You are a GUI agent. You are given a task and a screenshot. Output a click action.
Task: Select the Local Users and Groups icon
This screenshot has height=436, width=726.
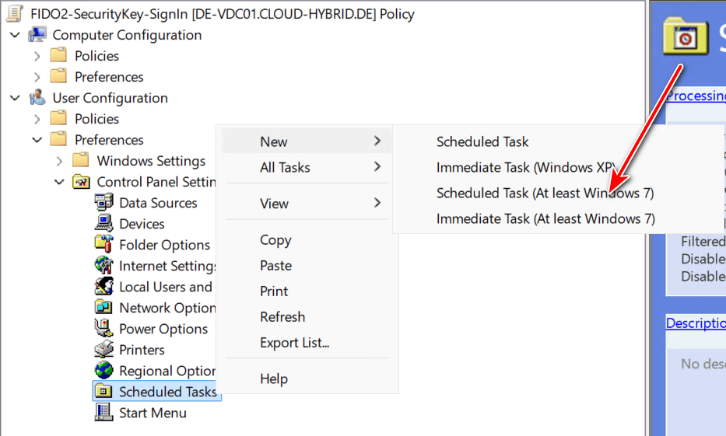103,287
